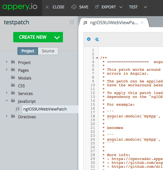Viewport: 163px width, 170px height.
Task: Select the ngIOS9UIWebViewPa... editor tab
Action: click(x=114, y=23)
